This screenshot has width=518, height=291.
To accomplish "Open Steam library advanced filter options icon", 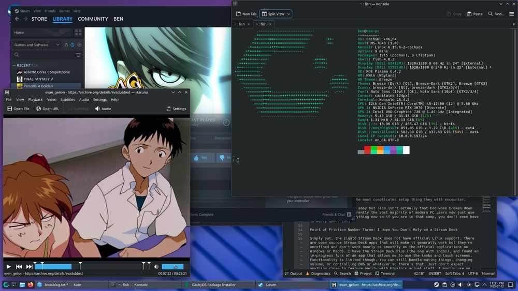I will tap(78, 55).
